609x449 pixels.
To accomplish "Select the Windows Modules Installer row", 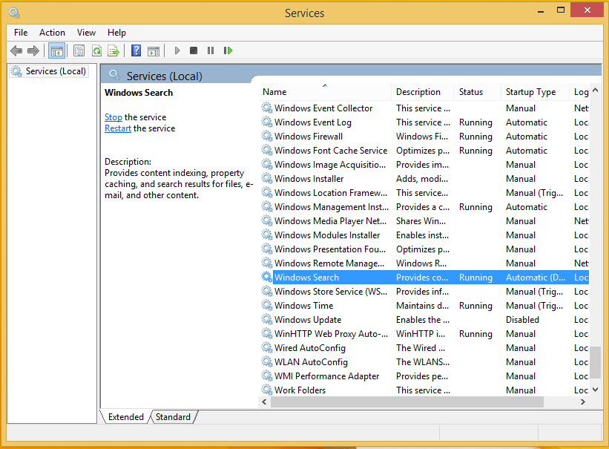I will coord(424,235).
